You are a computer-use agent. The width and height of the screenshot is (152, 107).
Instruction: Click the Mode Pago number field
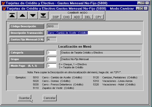click(52, 66)
